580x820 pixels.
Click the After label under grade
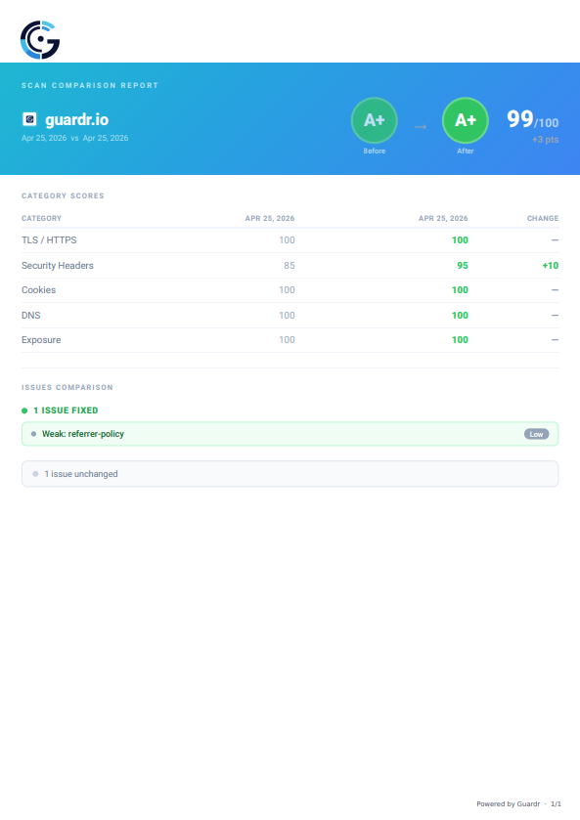[466, 151]
